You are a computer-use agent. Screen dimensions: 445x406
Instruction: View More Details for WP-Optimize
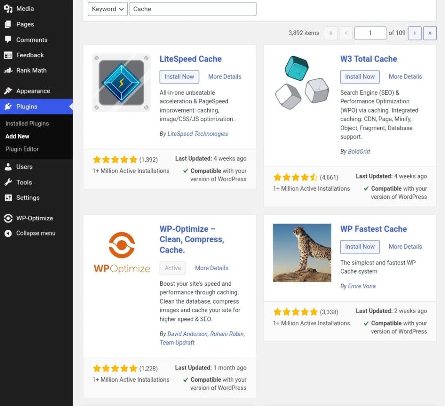tap(212, 268)
